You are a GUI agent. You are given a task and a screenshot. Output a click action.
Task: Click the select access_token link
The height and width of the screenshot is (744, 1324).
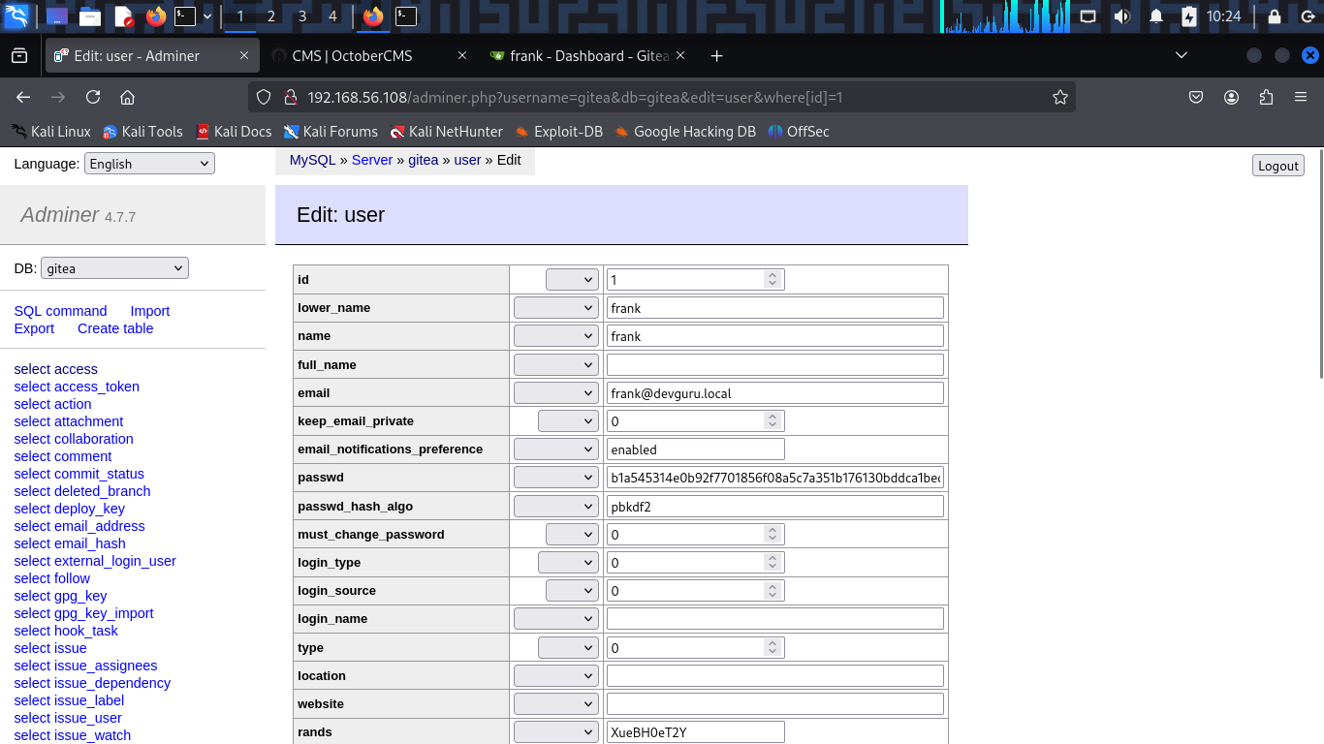pos(77,387)
